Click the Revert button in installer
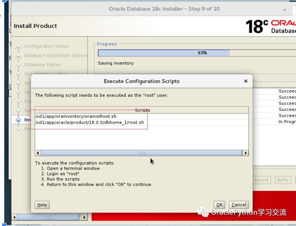Viewport: 296px width, 226px height. point(261,180)
